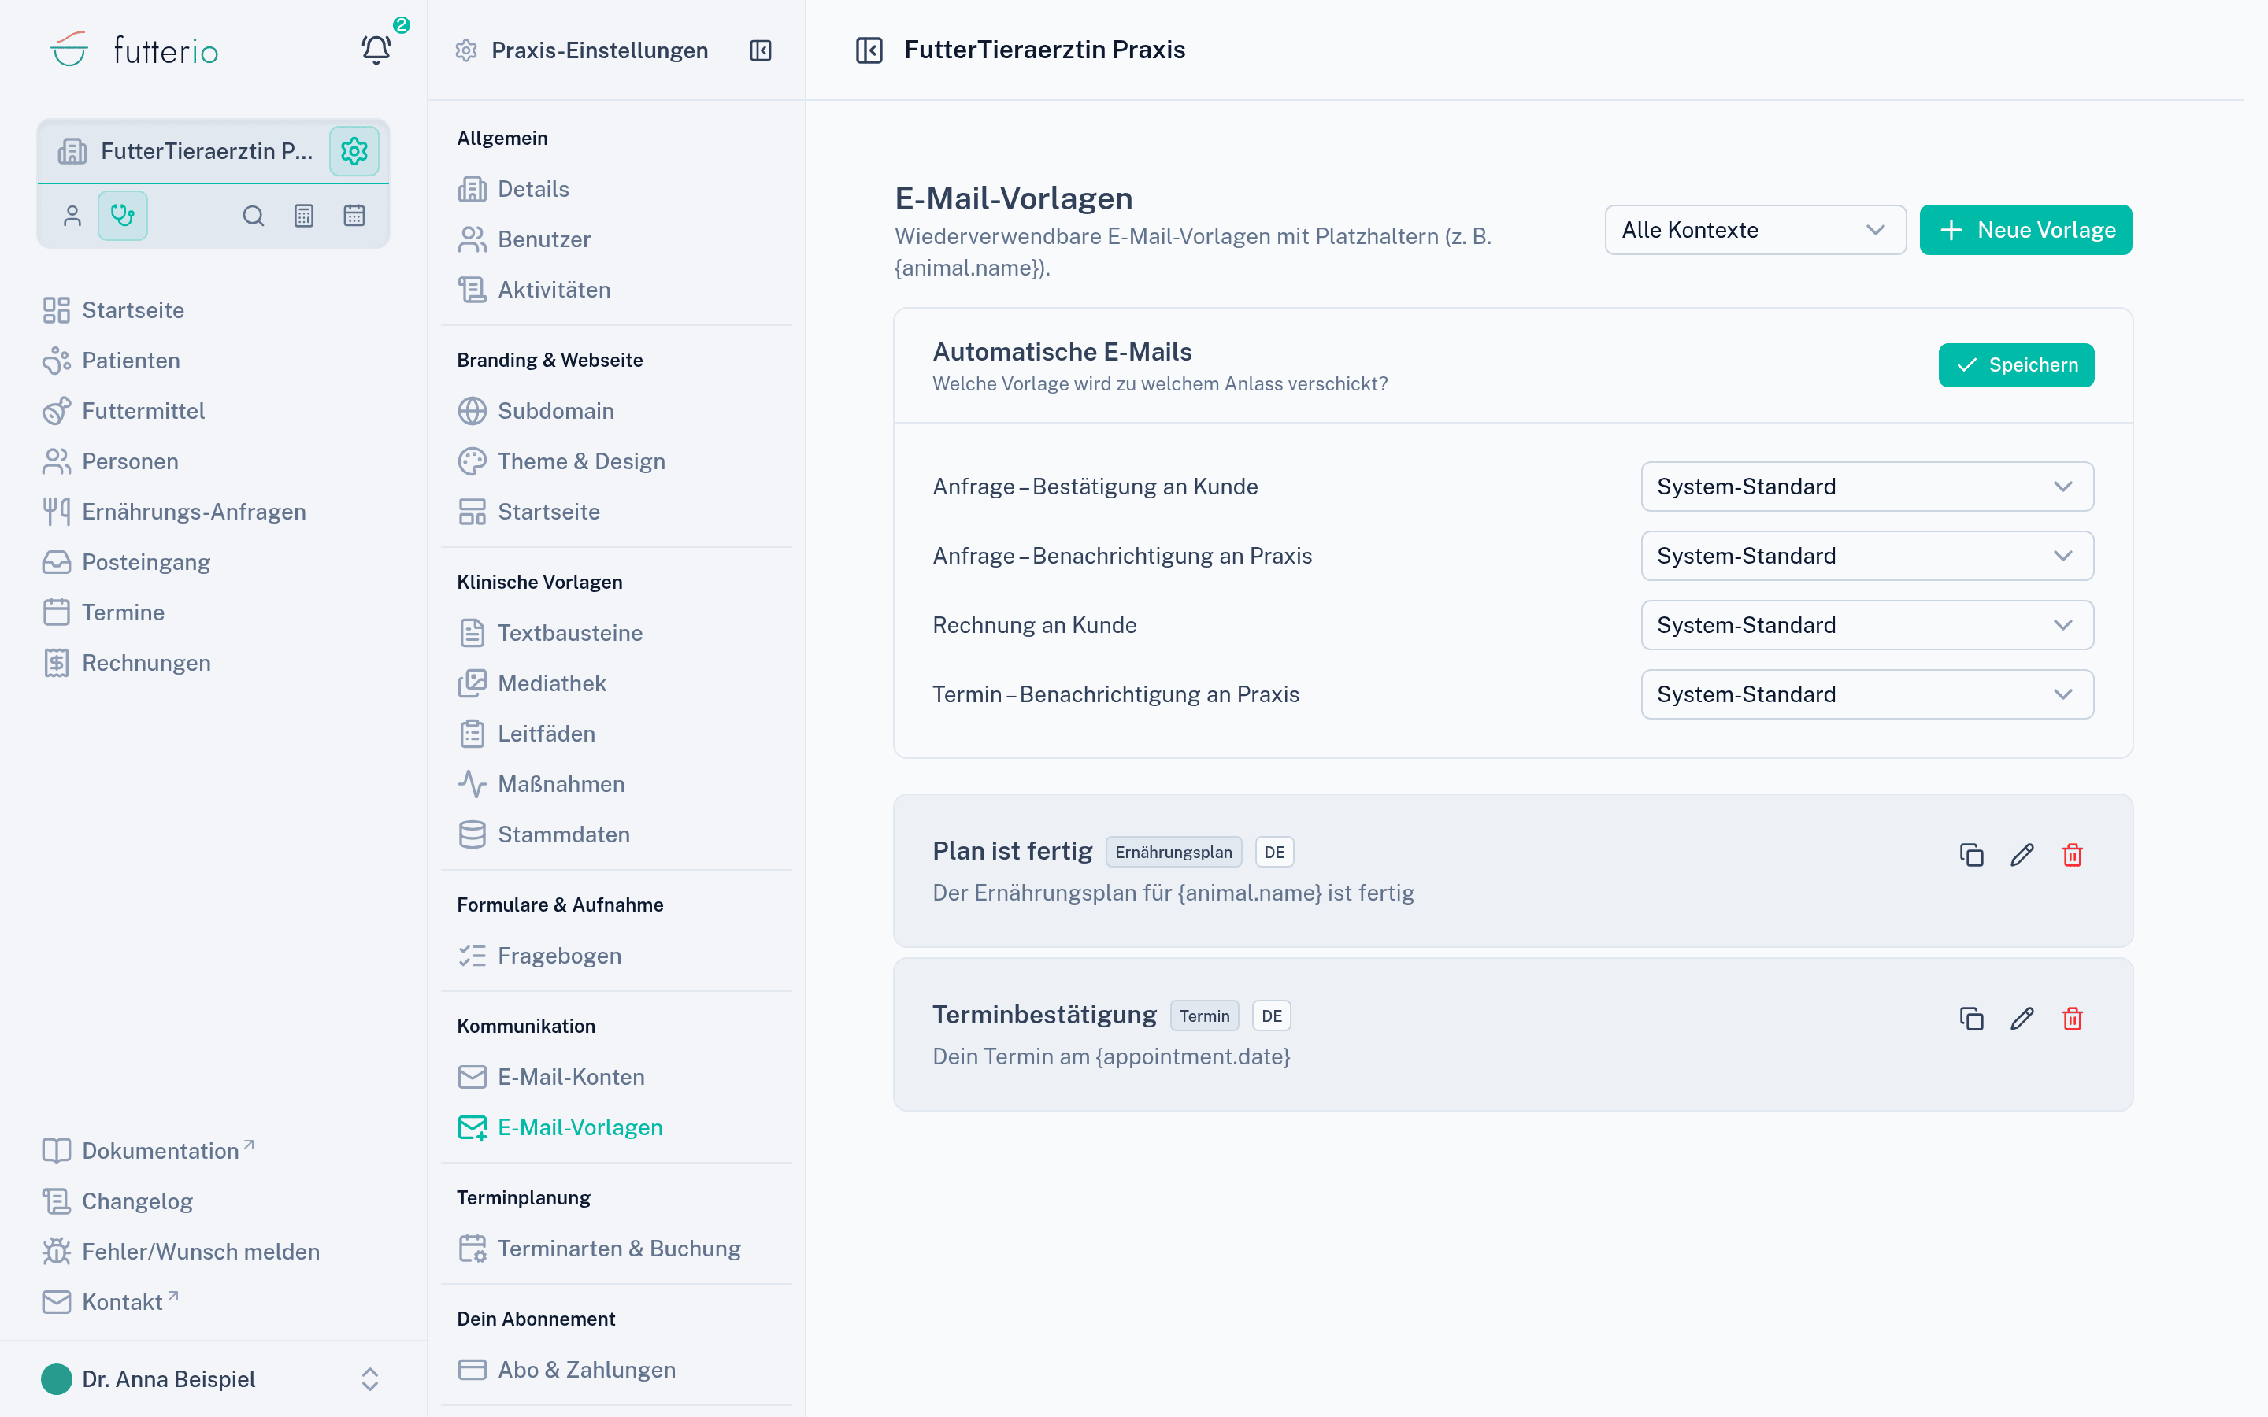Open Mediathek in clinical templates
This screenshot has width=2268, height=1417.
point(532,683)
